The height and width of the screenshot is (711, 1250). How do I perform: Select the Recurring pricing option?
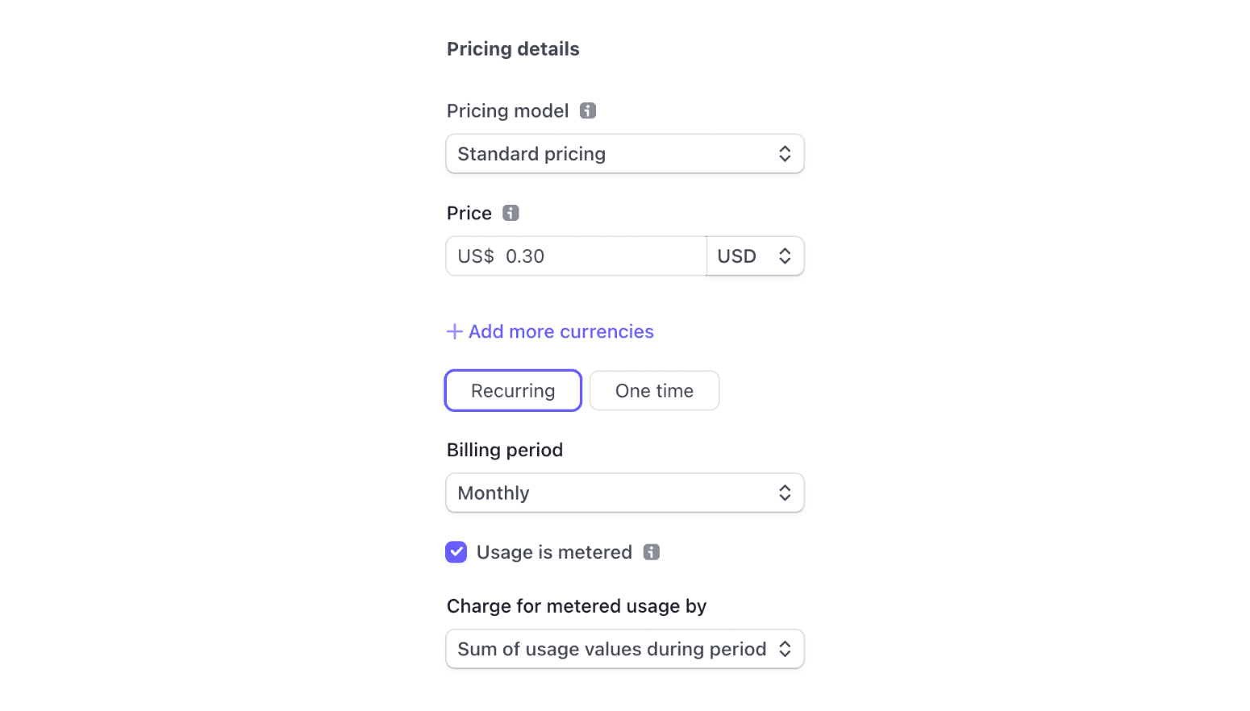[x=513, y=390]
